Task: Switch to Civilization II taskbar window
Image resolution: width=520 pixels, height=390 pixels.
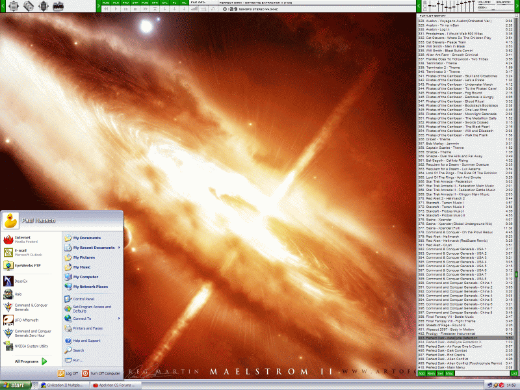Action: click(64, 385)
